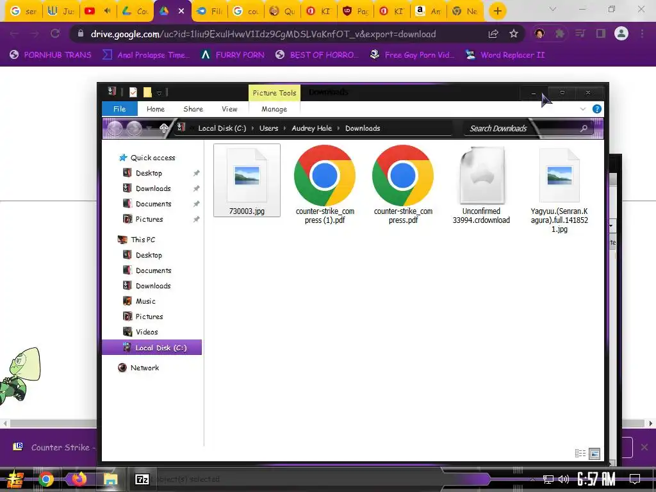The height and width of the screenshot is (492, 656).
Task: Switch to details view icon at bottom right
Action: [580, 454]
